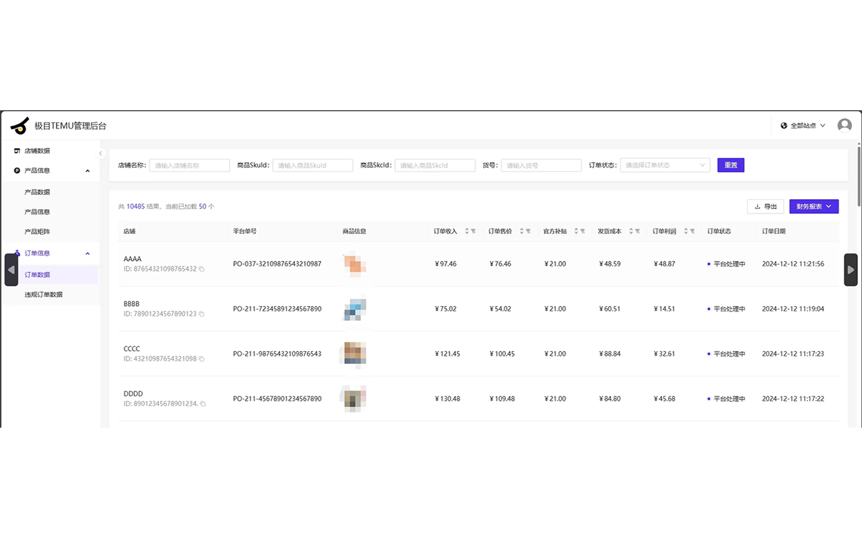Screen dimensions: 862x538
Task: Filter the 发货成本 column
Action: click(x=638, y=231)
